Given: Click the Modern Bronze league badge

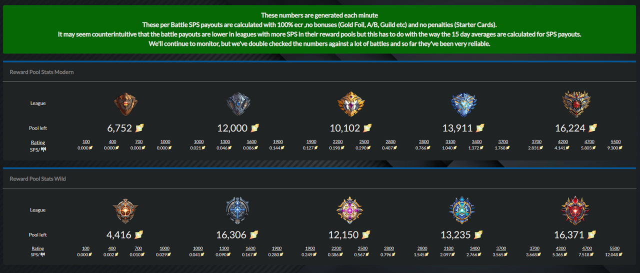Looking at the screenshot, I should (125, 103).
